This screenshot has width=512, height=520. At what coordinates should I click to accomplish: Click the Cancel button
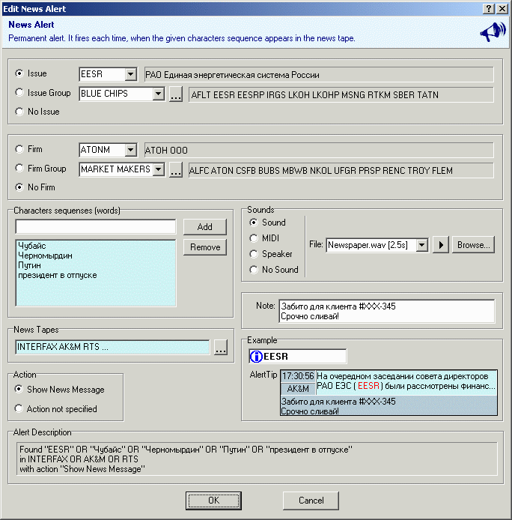point(311,501)
